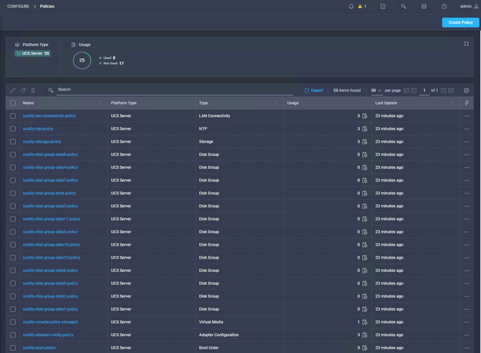
Task: Go to next page arrow icon
Action: coord(443,90)
